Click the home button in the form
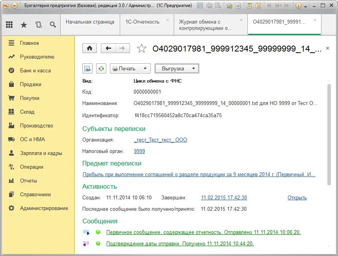The width and height of the screenshot is (338, 256). point(90,48)
